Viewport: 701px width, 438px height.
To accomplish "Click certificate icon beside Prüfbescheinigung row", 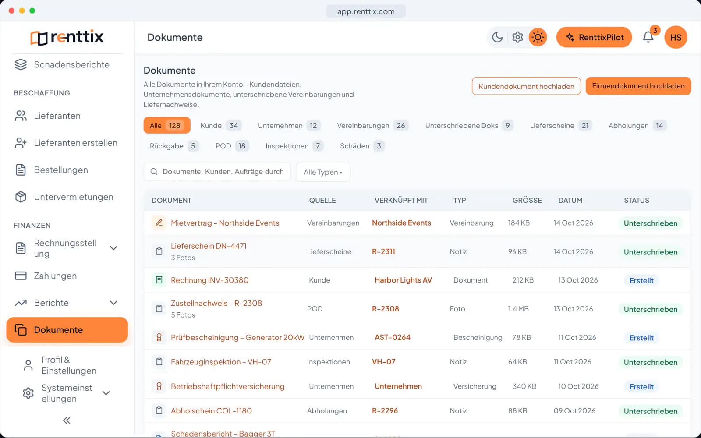I will 159,337.
